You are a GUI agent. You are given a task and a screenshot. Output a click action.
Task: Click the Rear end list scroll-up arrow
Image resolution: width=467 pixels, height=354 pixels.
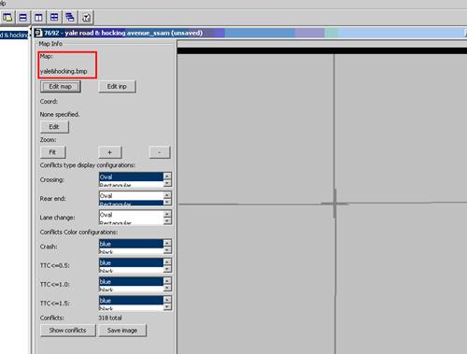167,195
